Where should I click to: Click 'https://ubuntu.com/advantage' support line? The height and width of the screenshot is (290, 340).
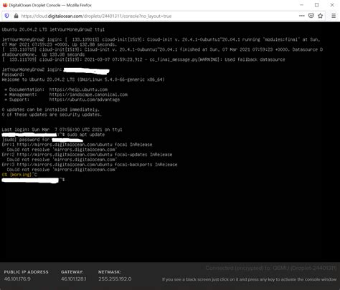coord(85,100)
